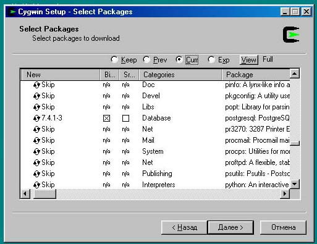Click the Mail category cell
This screenshot has width=317, height=244.
[x=148, y=140]
